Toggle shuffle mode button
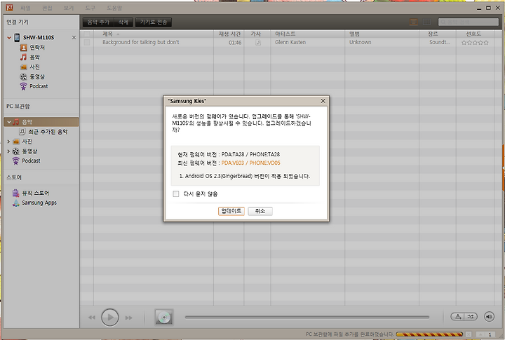The width and height of the screenshot is (505, 340). tap(471, 317)
